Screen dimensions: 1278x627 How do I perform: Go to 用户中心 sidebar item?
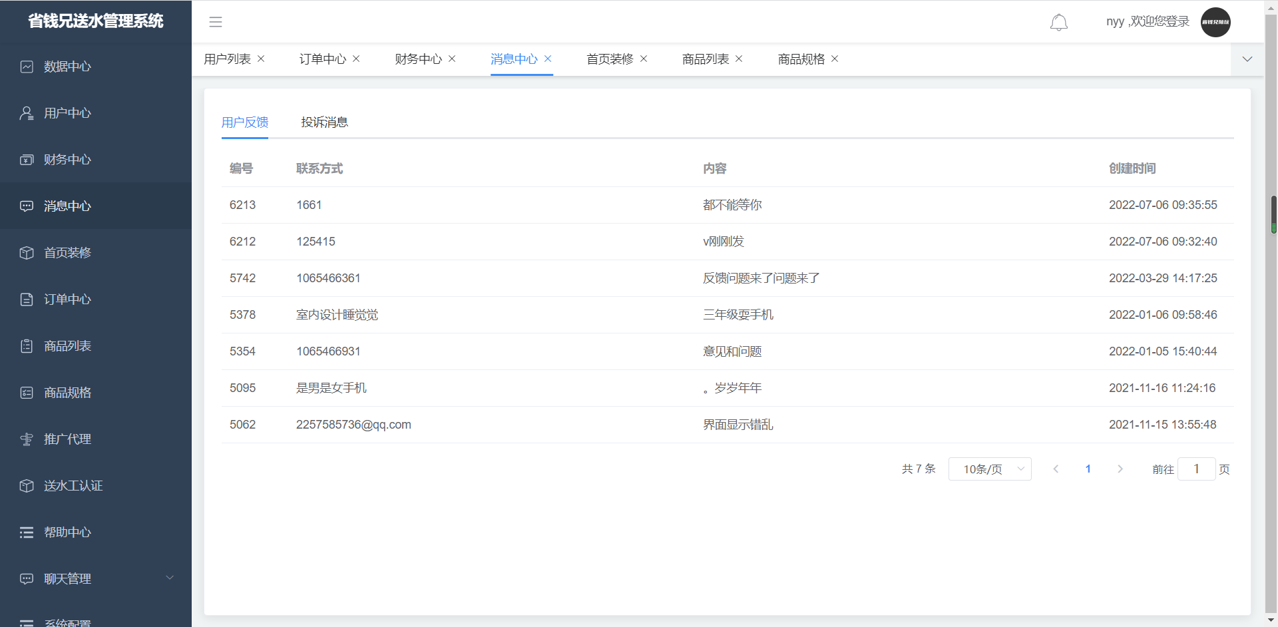67,113
